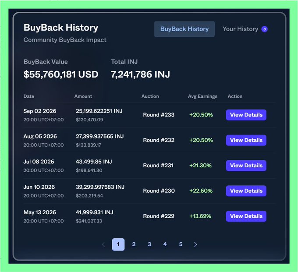Click the Date column header

29,96
